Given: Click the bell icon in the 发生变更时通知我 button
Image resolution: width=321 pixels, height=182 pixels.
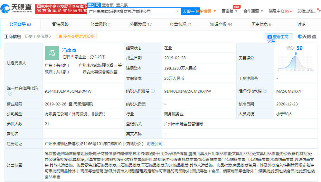Looking at the screenshot, I should (60, 37).
